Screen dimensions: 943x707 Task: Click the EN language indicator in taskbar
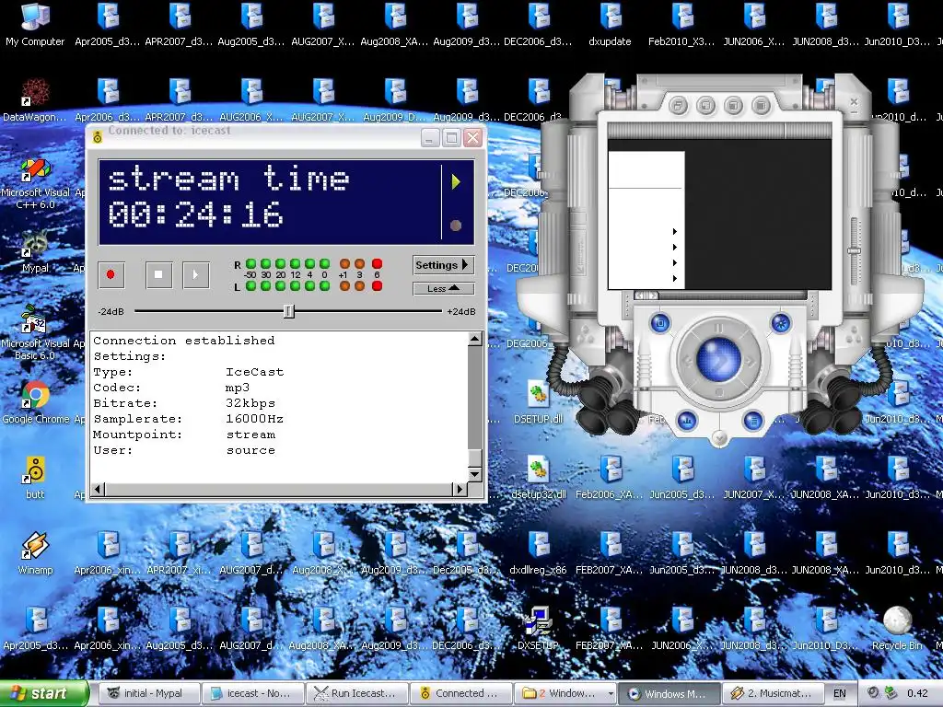840,693
